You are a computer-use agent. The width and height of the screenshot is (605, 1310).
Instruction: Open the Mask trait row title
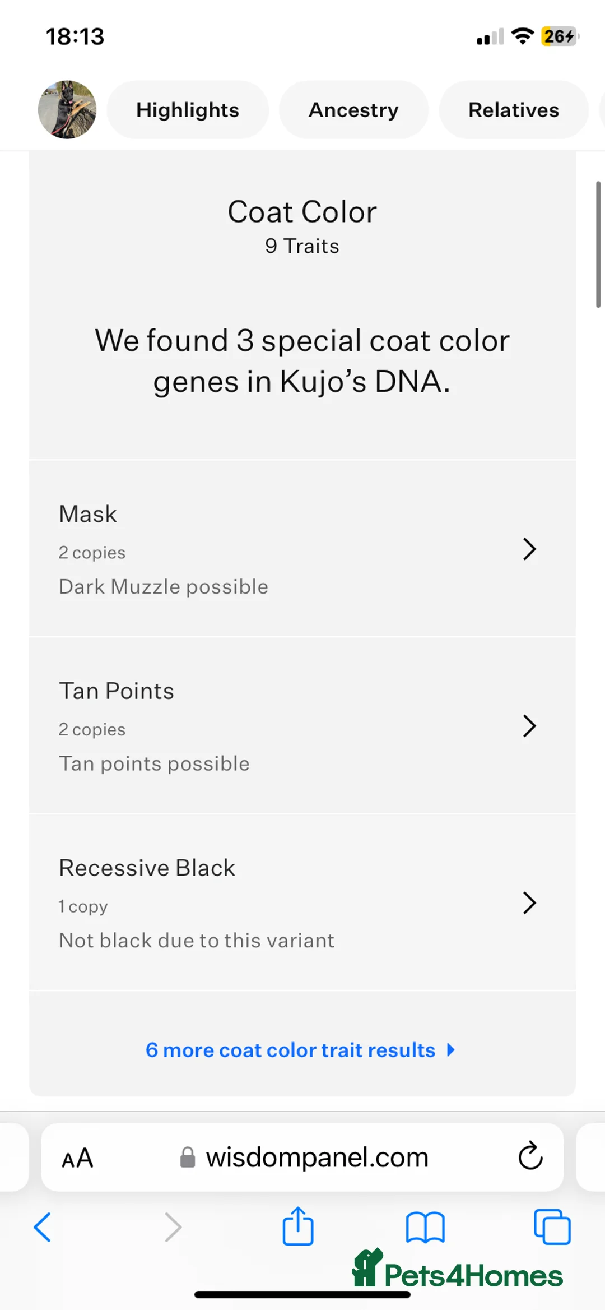coord(88,514)
